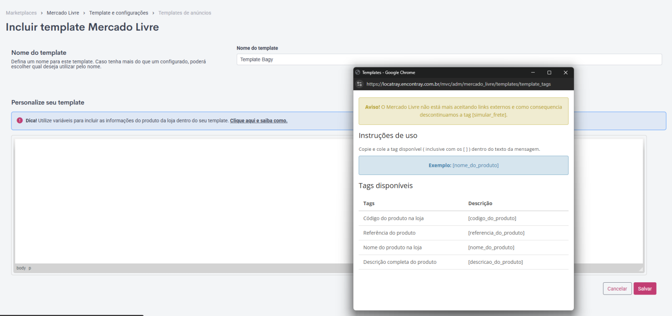This screenshot has width=672, height=316.
Task: Close the Templates Chrome popup window
Action: pos(565,73)
